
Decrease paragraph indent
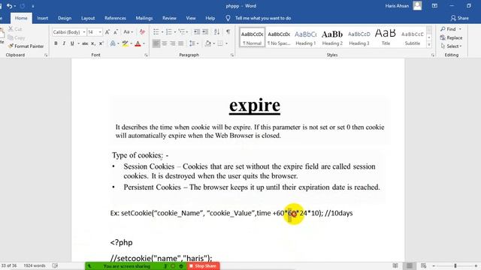[x=197, y=32]
